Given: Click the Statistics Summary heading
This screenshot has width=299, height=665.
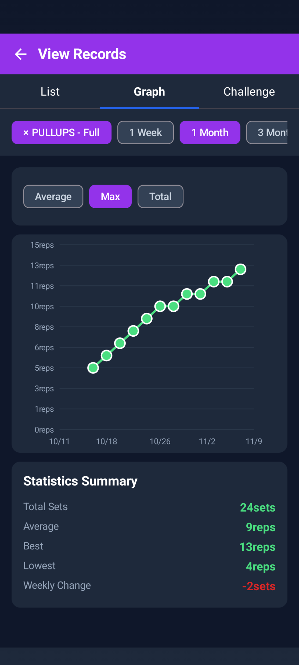Looking at the screenshot, I should pyautogui.click(x=80, y=481).
